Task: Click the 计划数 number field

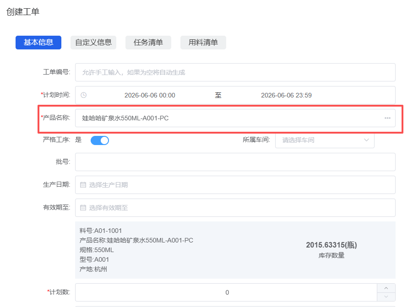Action: (226, 292)
